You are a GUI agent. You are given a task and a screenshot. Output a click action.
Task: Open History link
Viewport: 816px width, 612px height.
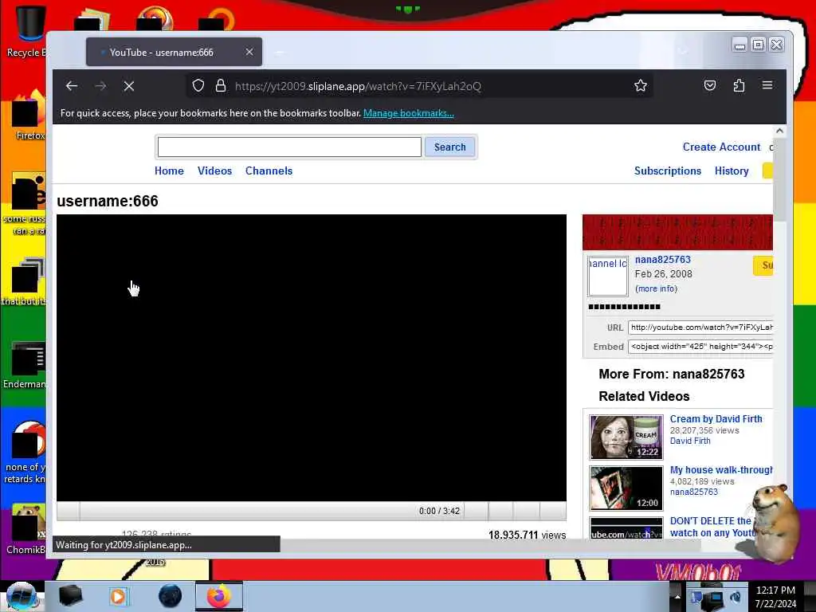click(x=732, y=171)
